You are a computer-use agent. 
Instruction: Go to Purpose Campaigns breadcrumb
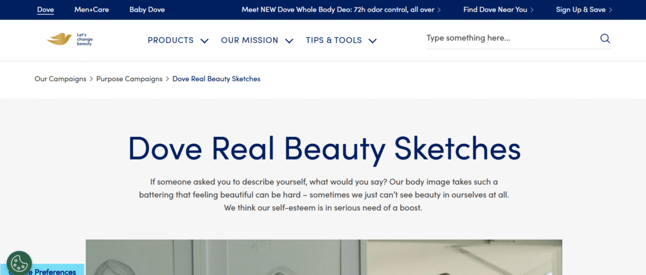(129, 79)
